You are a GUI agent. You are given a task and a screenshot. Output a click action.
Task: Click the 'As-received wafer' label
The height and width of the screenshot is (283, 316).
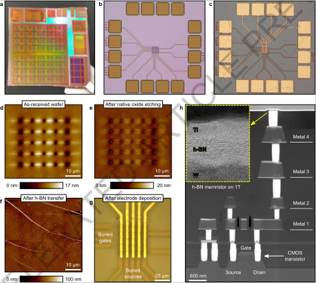(43, 105)
